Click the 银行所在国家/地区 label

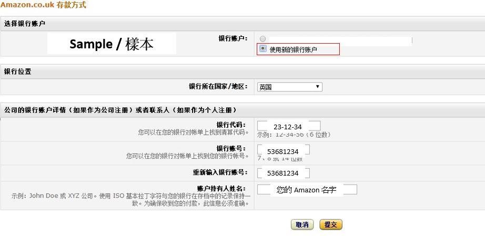[x=218, y=87]
